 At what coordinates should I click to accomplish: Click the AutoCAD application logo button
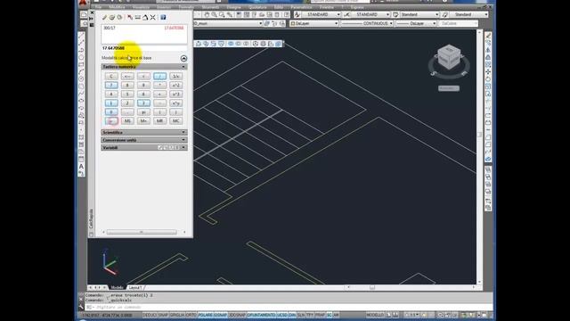click(83, 3)
